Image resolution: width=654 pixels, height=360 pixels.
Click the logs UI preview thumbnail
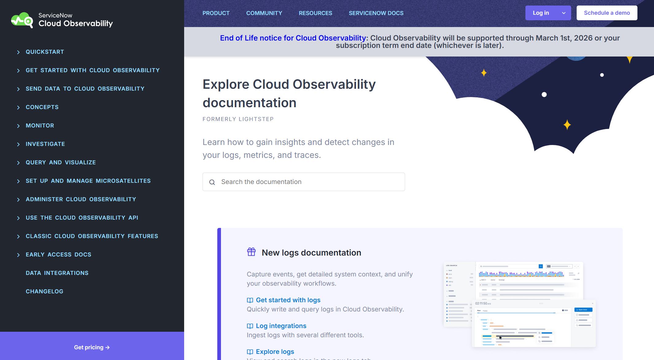[x=519, y=304]
